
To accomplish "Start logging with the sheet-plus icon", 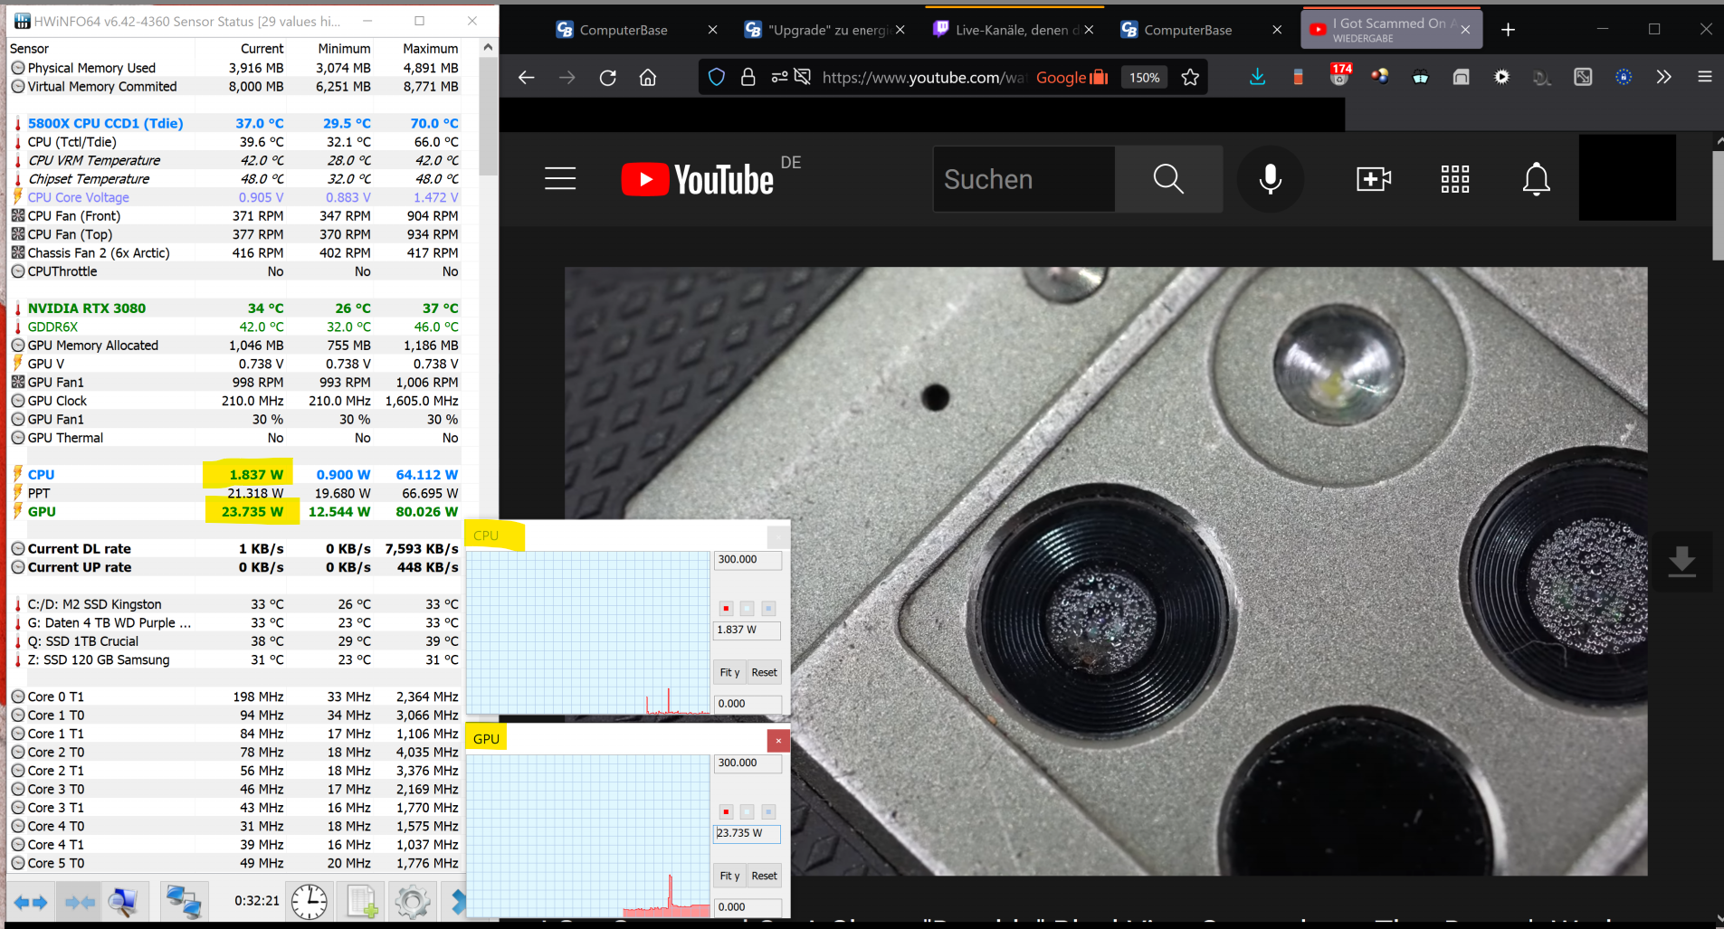I will 363,902.
